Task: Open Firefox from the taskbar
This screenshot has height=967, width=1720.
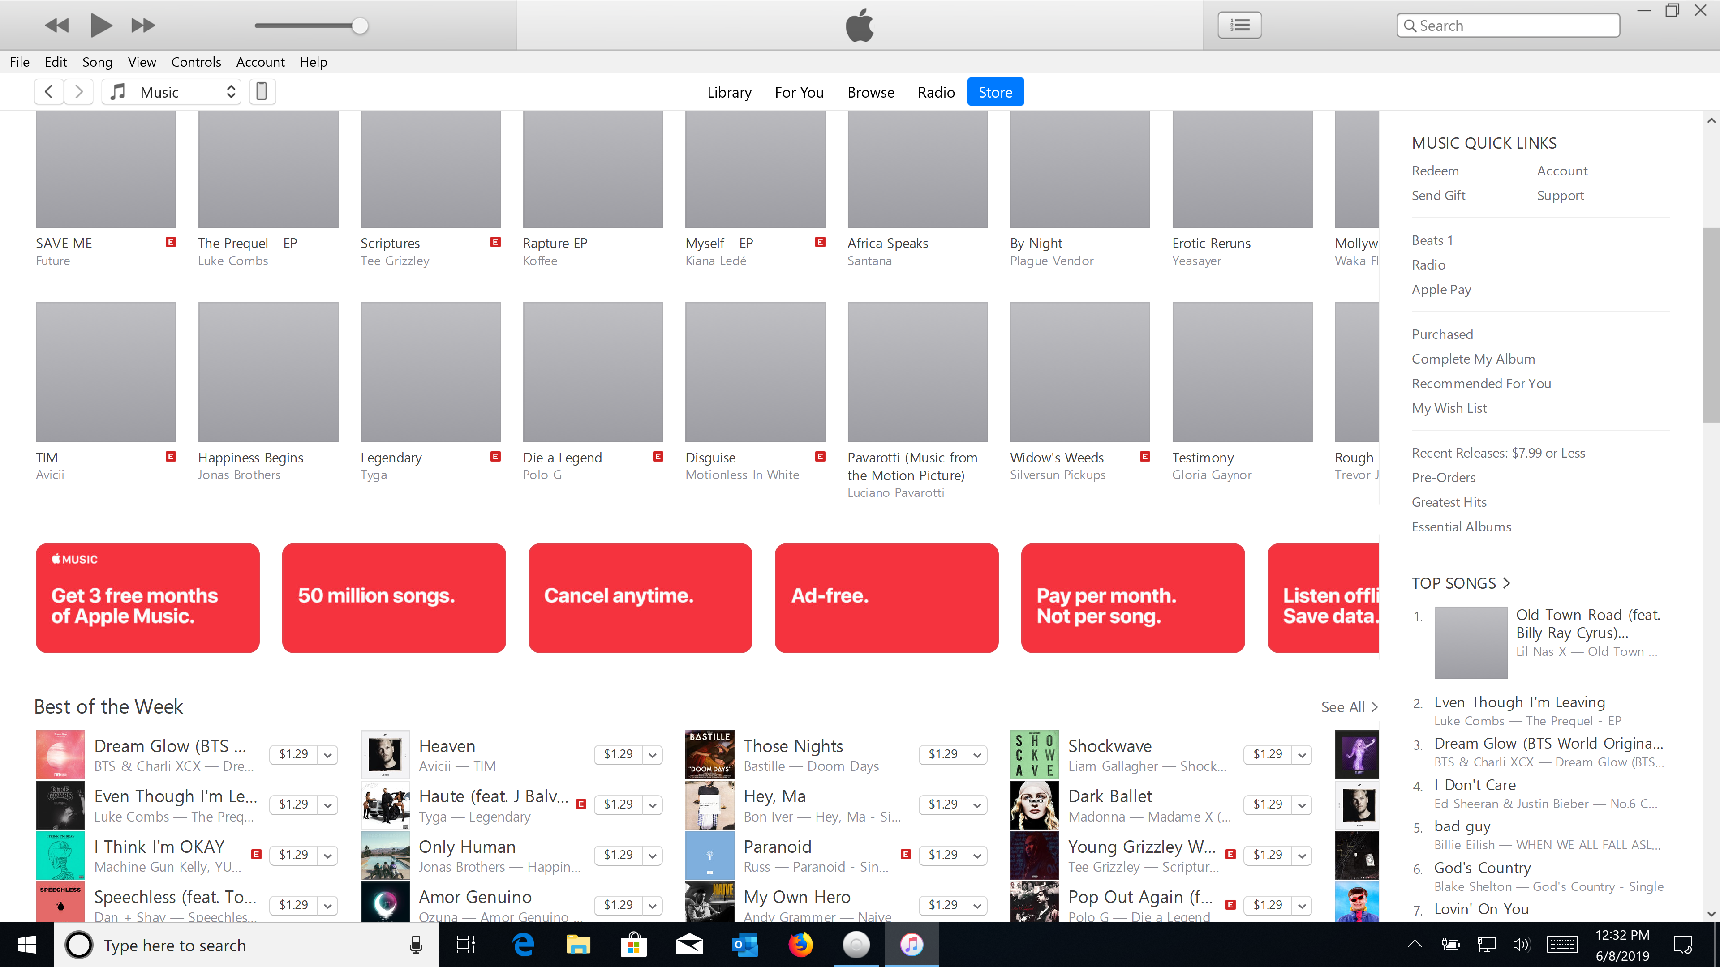Action: (x=800, y=945)
